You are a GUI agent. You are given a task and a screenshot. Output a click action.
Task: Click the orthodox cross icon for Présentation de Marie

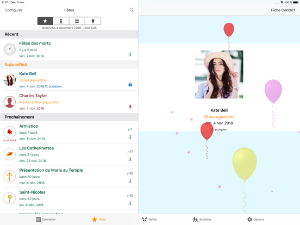click(10, 176)
